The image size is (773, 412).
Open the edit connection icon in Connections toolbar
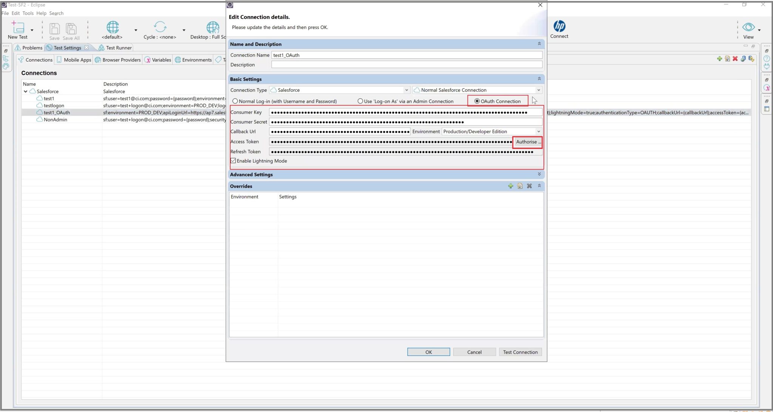[727, 59]
